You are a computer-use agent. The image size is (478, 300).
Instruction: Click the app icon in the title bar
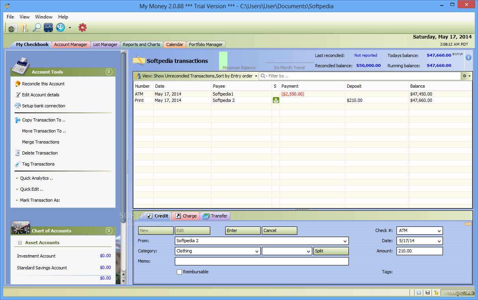coord(7,6)
